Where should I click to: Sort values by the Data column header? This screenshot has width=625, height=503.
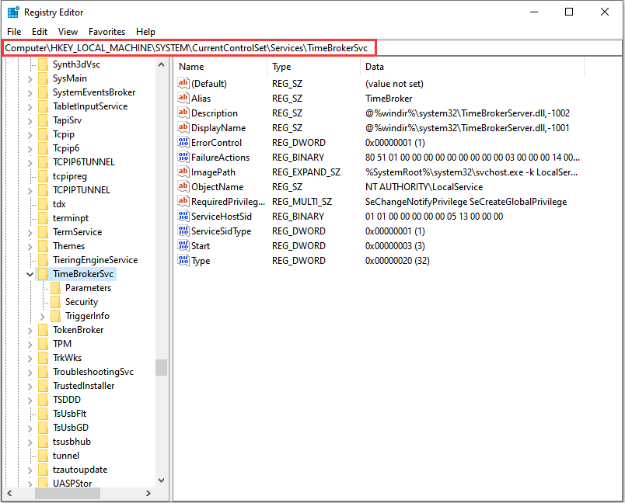[x=473, y=67]
